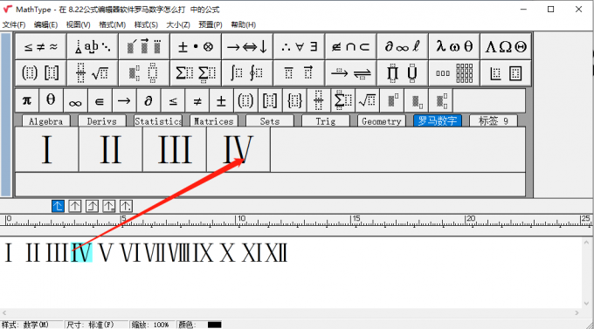Open 文件(F) menu
Screen dimensions: 594x329
pos(14,24)
